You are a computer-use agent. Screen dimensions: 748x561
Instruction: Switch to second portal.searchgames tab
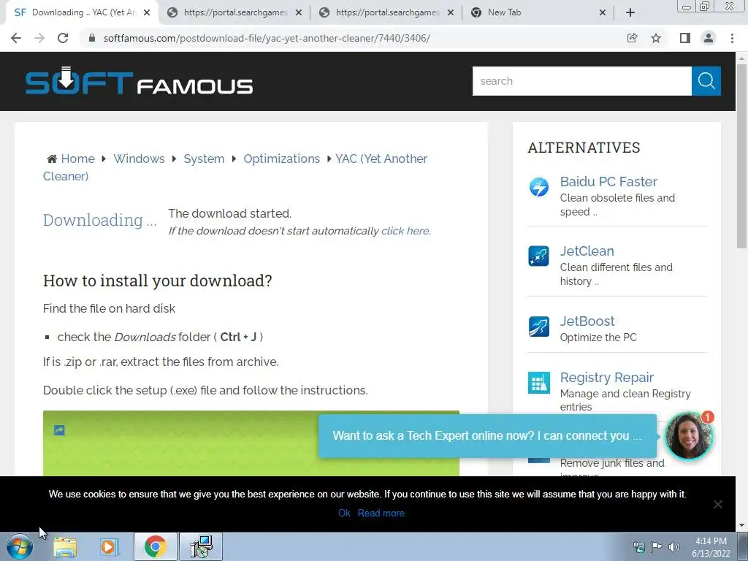pos(386,13)
